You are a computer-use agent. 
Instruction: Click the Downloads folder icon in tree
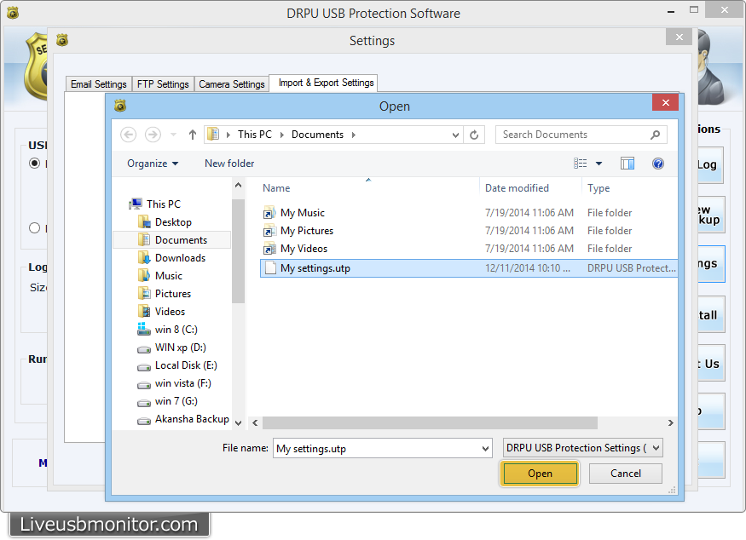[x=144, y=257]
